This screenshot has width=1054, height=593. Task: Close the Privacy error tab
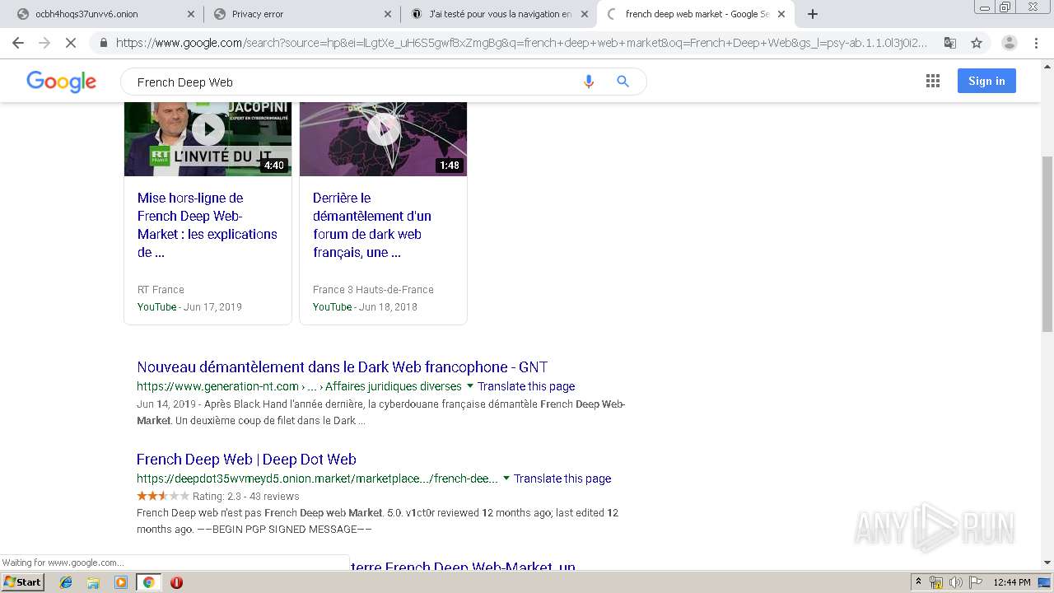click(x=388, y=14)
